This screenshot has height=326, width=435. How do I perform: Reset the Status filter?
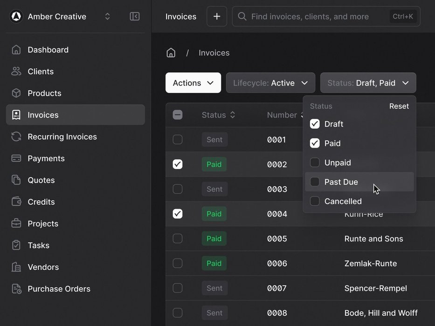point(399,106)
